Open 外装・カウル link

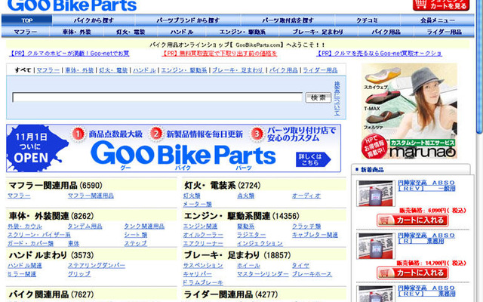click(25, 226)
